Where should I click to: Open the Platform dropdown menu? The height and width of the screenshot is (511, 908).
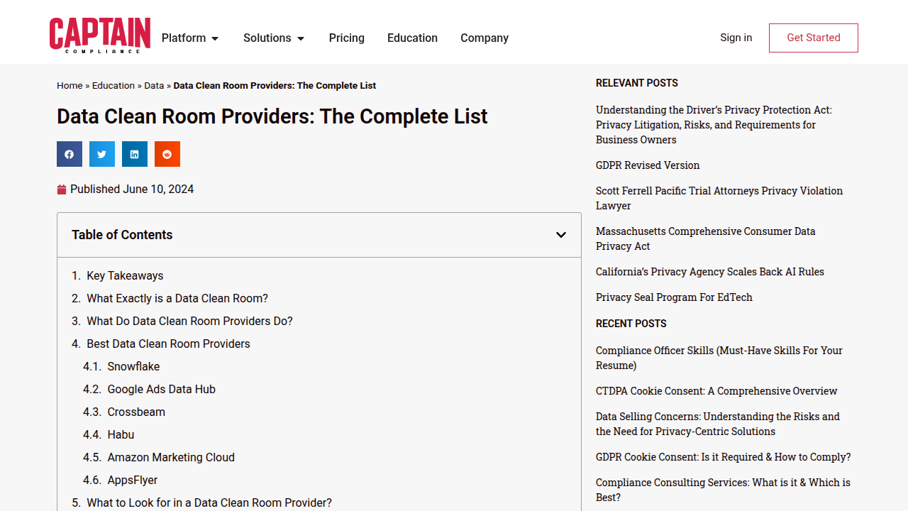(x=190, y=38)
